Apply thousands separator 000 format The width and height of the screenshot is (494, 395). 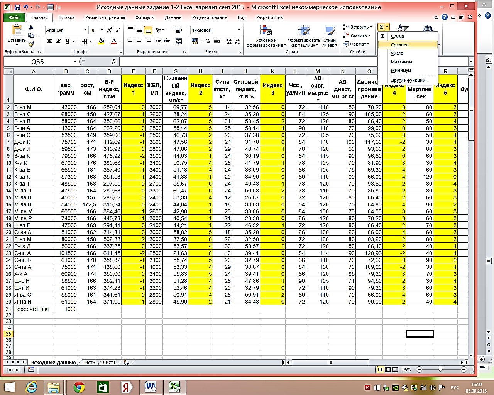217,41
